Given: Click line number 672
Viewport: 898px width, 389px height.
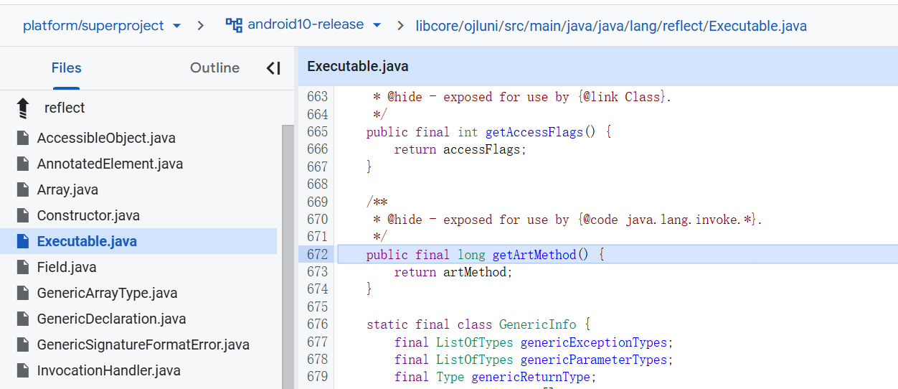Looking at the screenshot, I should click(x=317, y=254).
